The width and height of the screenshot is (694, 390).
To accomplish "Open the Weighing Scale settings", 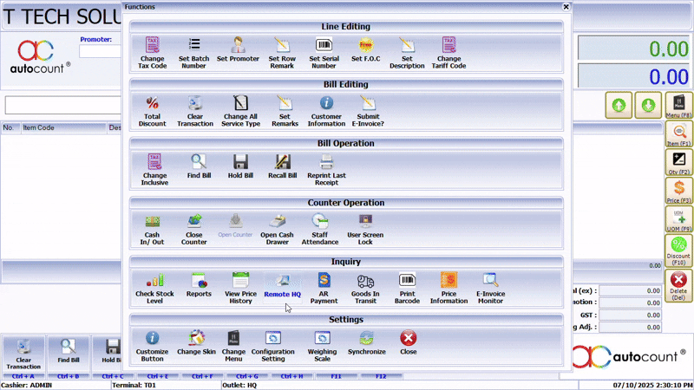I will pyautogui.click(x=323, y=343).
